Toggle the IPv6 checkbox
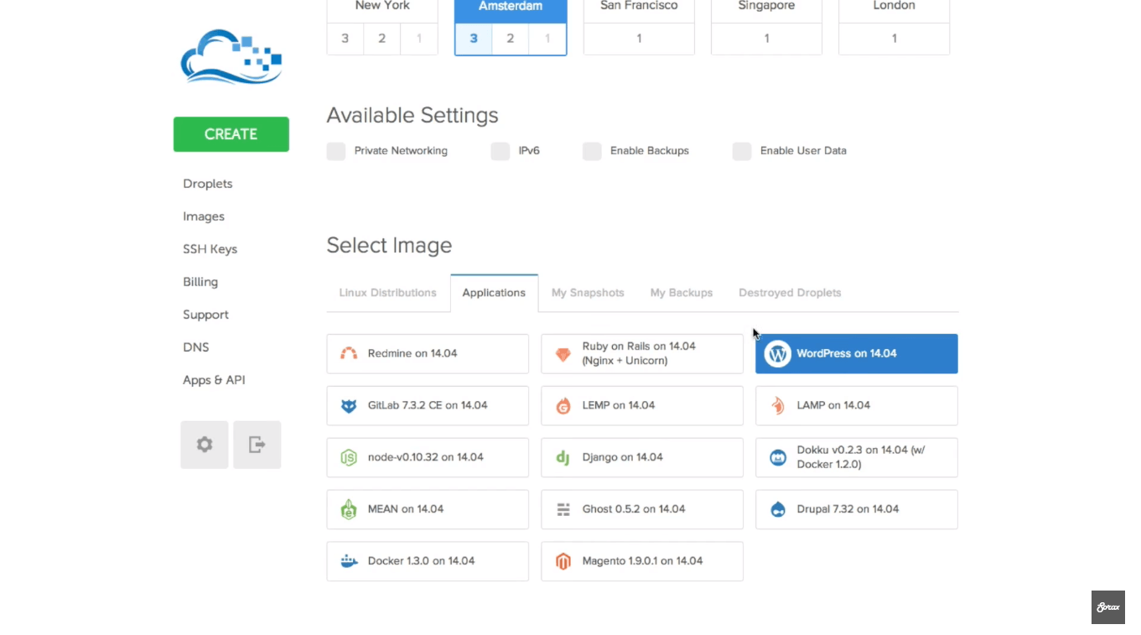 click(500, 152)
